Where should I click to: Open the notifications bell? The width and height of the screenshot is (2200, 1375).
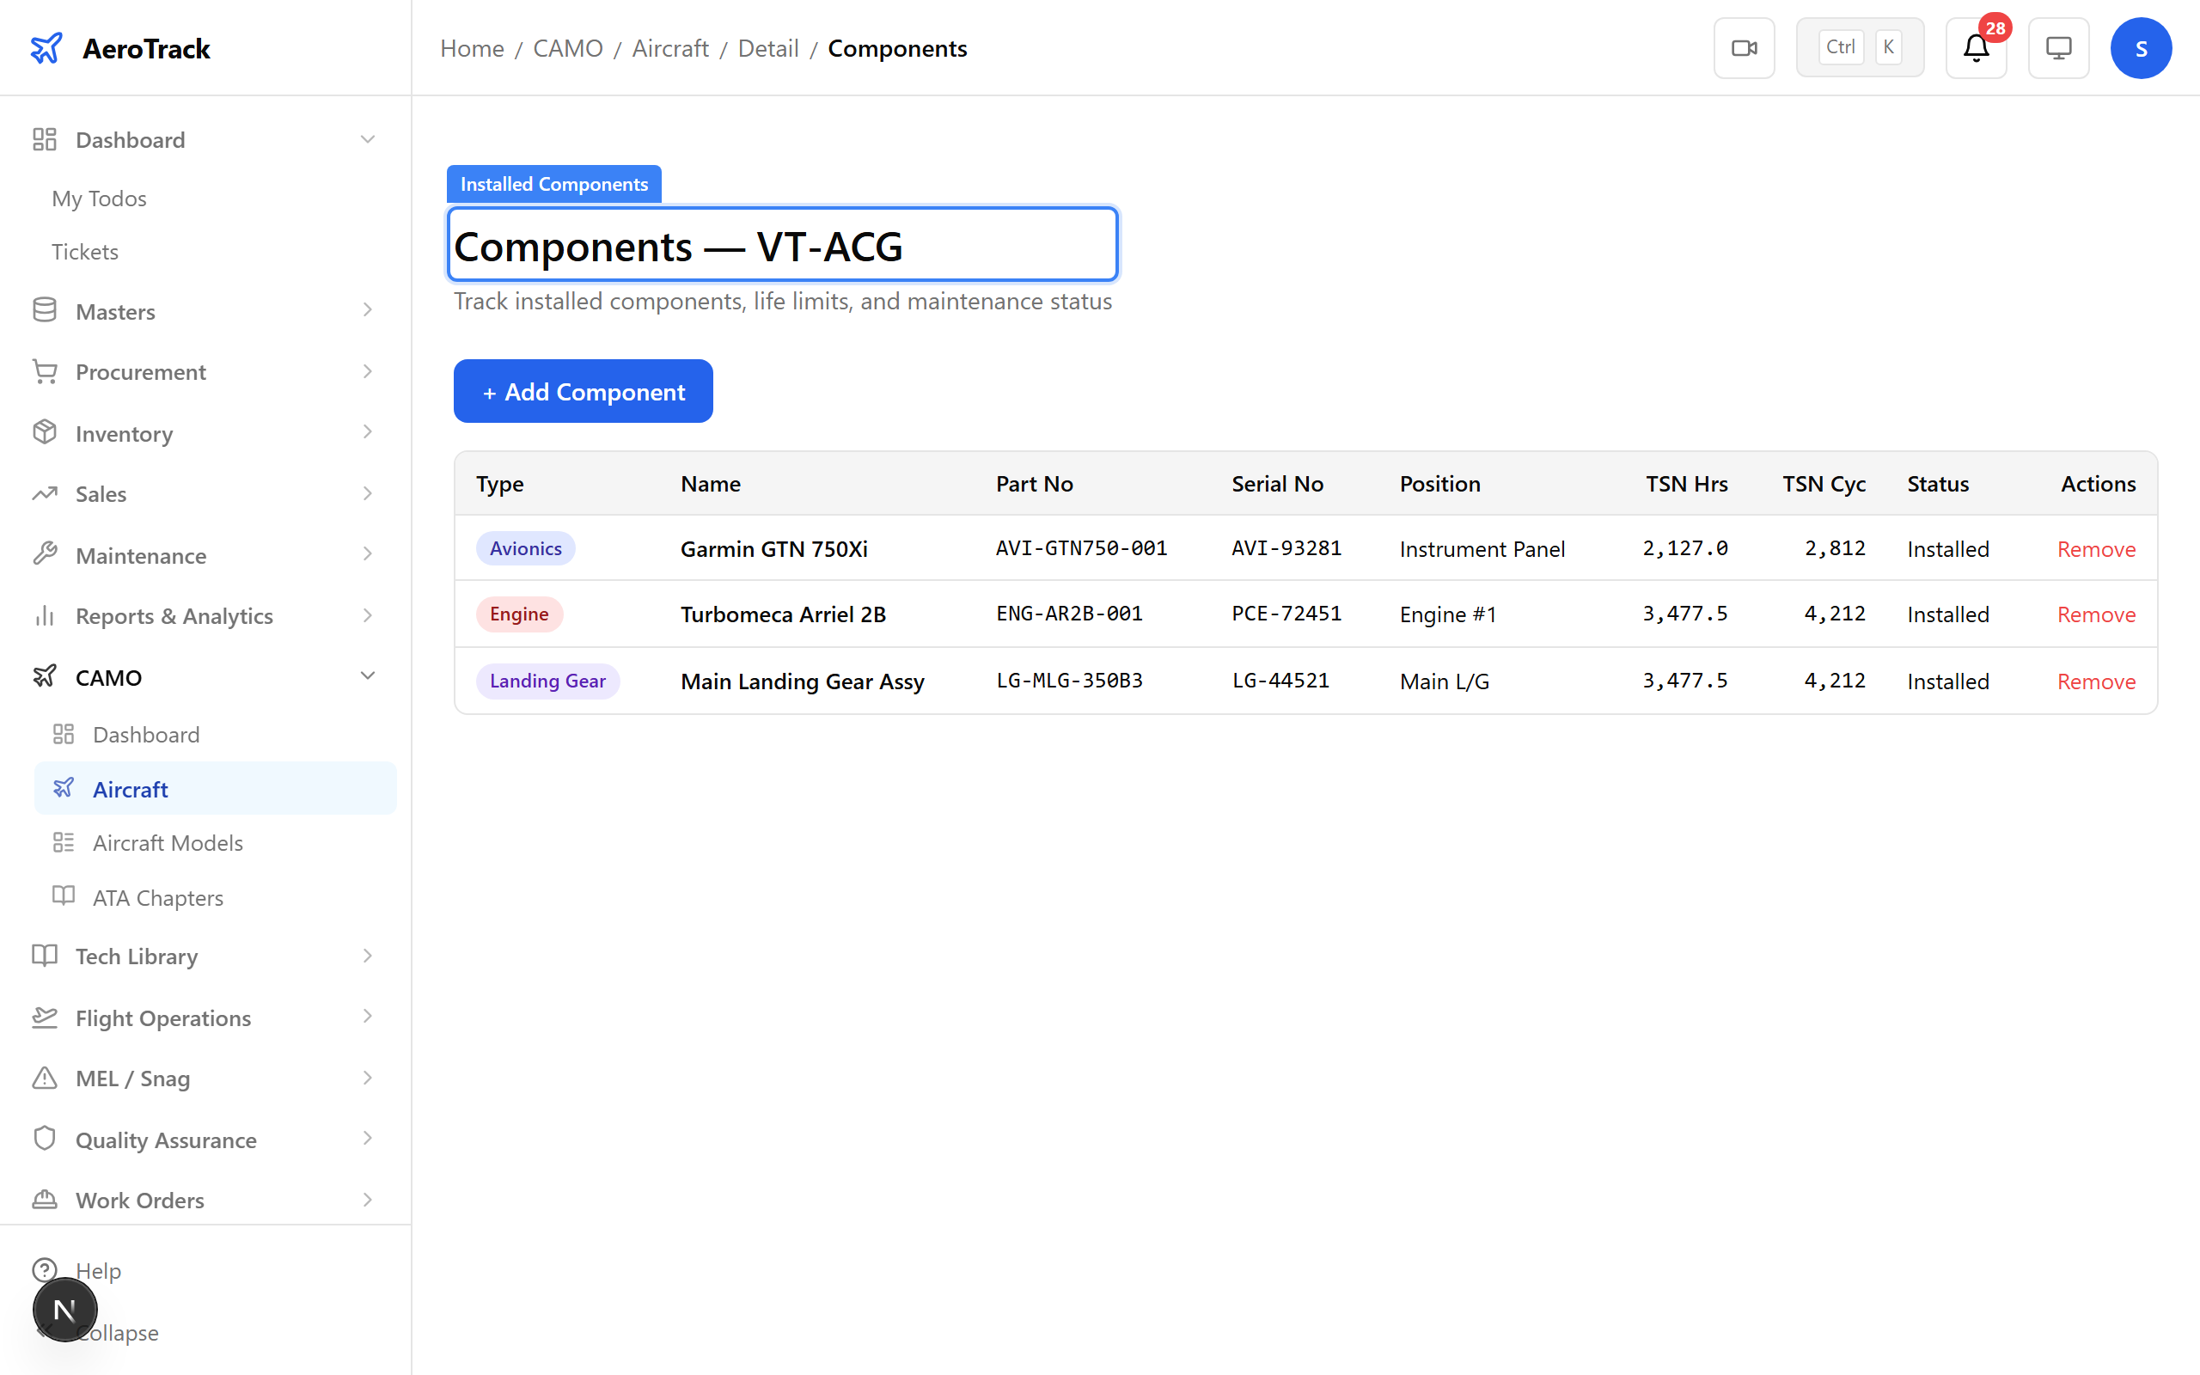pos(1976,48)
